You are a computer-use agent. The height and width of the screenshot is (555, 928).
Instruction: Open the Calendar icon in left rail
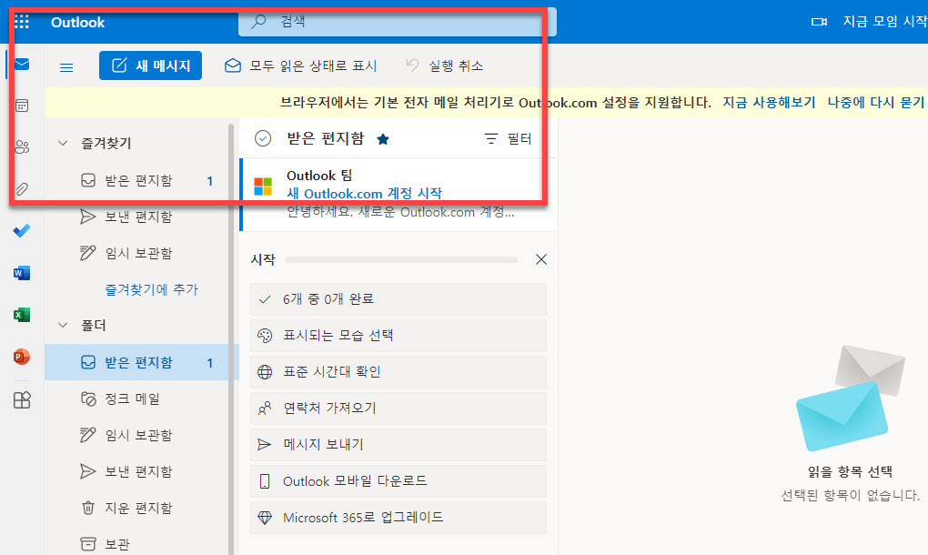click(x=22, y=106)
